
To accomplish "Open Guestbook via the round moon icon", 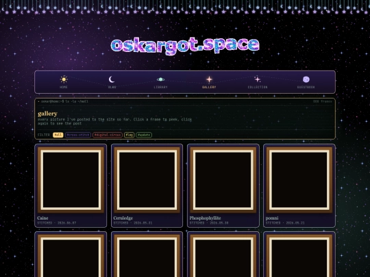I will pyautogui.click(x=306, y=79).
